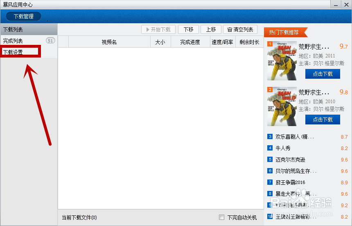Open the rank 1 荒野求生 poster thumbnail
The height and width of the screenshot is (226, 352).
coord(282,61)
